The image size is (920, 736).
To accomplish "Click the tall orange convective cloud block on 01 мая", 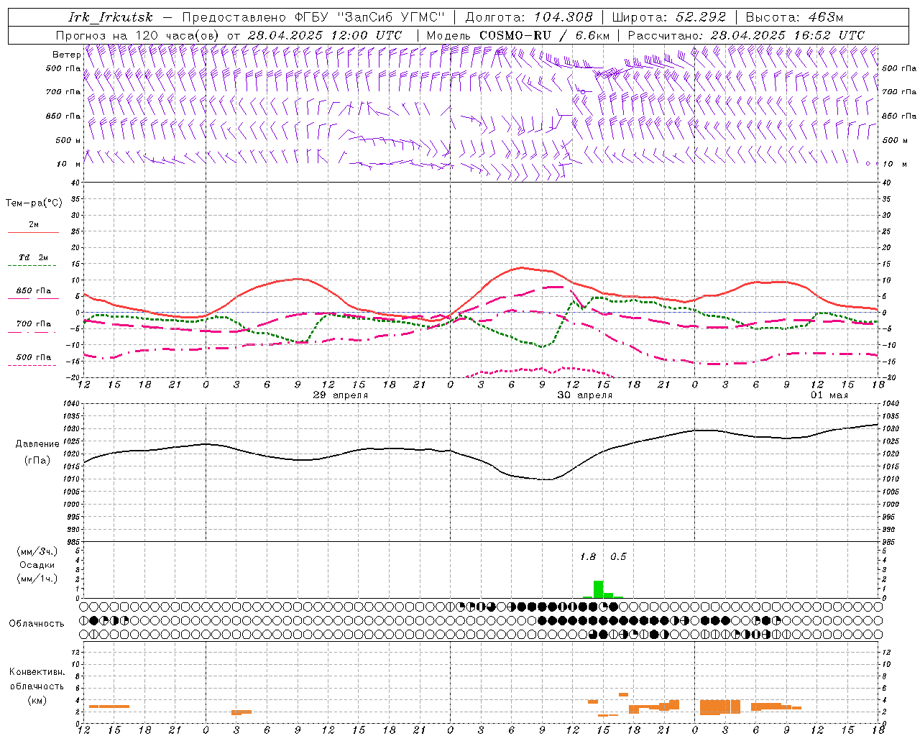I will [720, 707].
